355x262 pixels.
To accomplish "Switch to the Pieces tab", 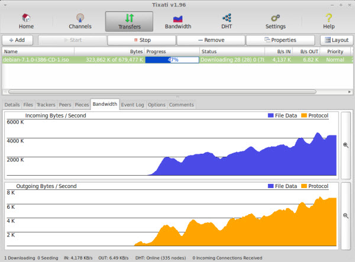I will [82, 105].
